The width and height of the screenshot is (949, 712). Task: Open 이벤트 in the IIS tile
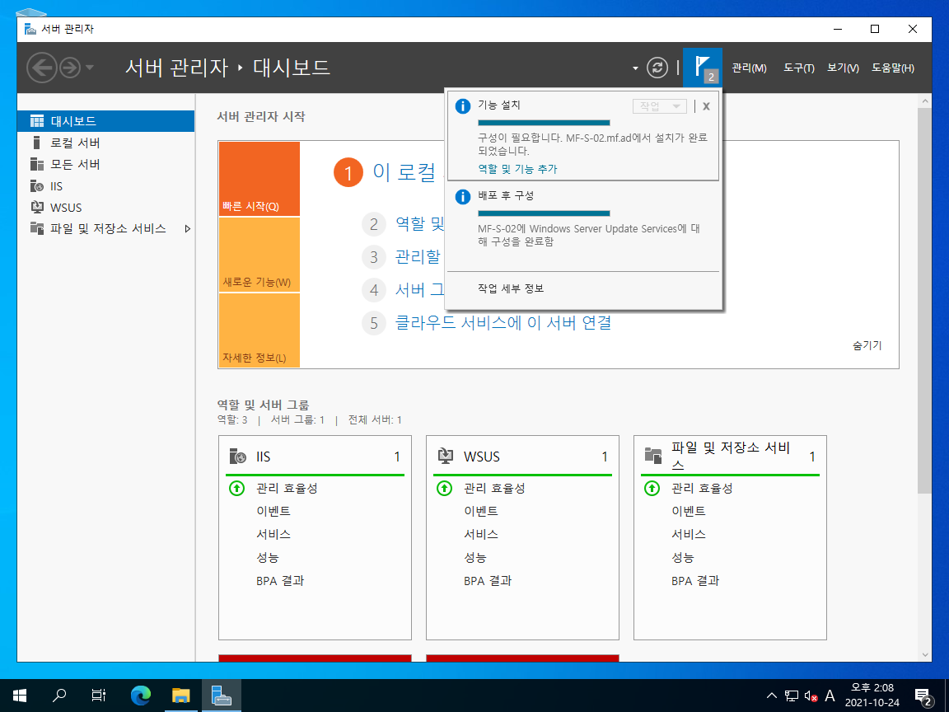[273, 511]
